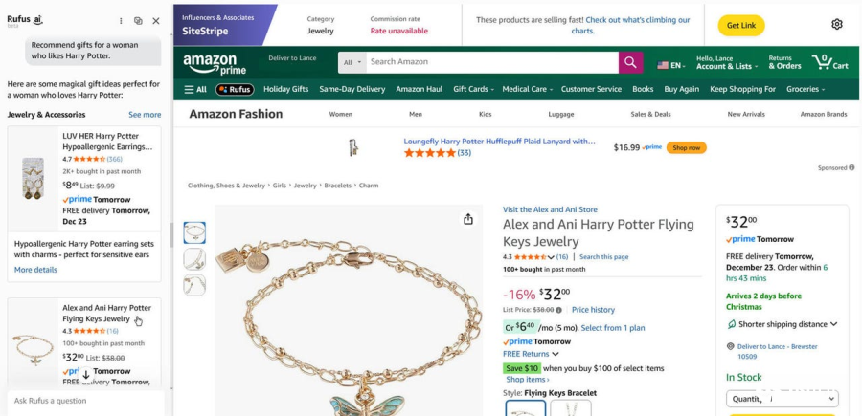Expand the Quantity dropdown
The height and width of the screenshot is (416, 862).
pos(781,399)
